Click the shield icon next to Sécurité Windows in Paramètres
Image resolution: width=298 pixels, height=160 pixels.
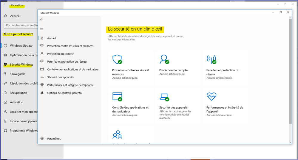pos(5,64)
